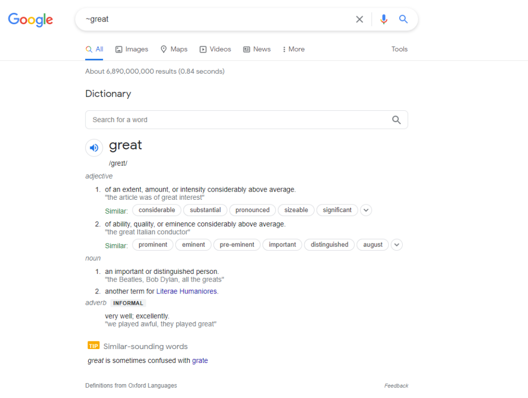
Task: Expand more synonyms after 'august'
Action: tap(397, 245)
